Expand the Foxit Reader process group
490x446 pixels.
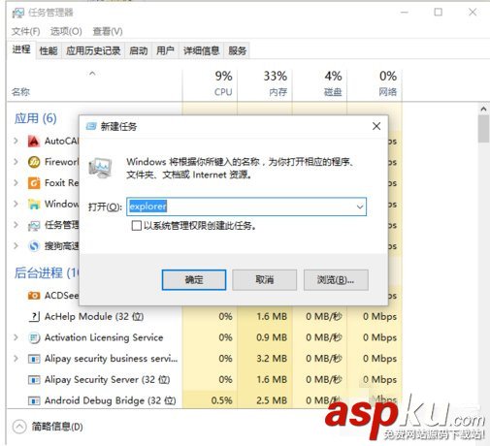[x=16, y=183]
